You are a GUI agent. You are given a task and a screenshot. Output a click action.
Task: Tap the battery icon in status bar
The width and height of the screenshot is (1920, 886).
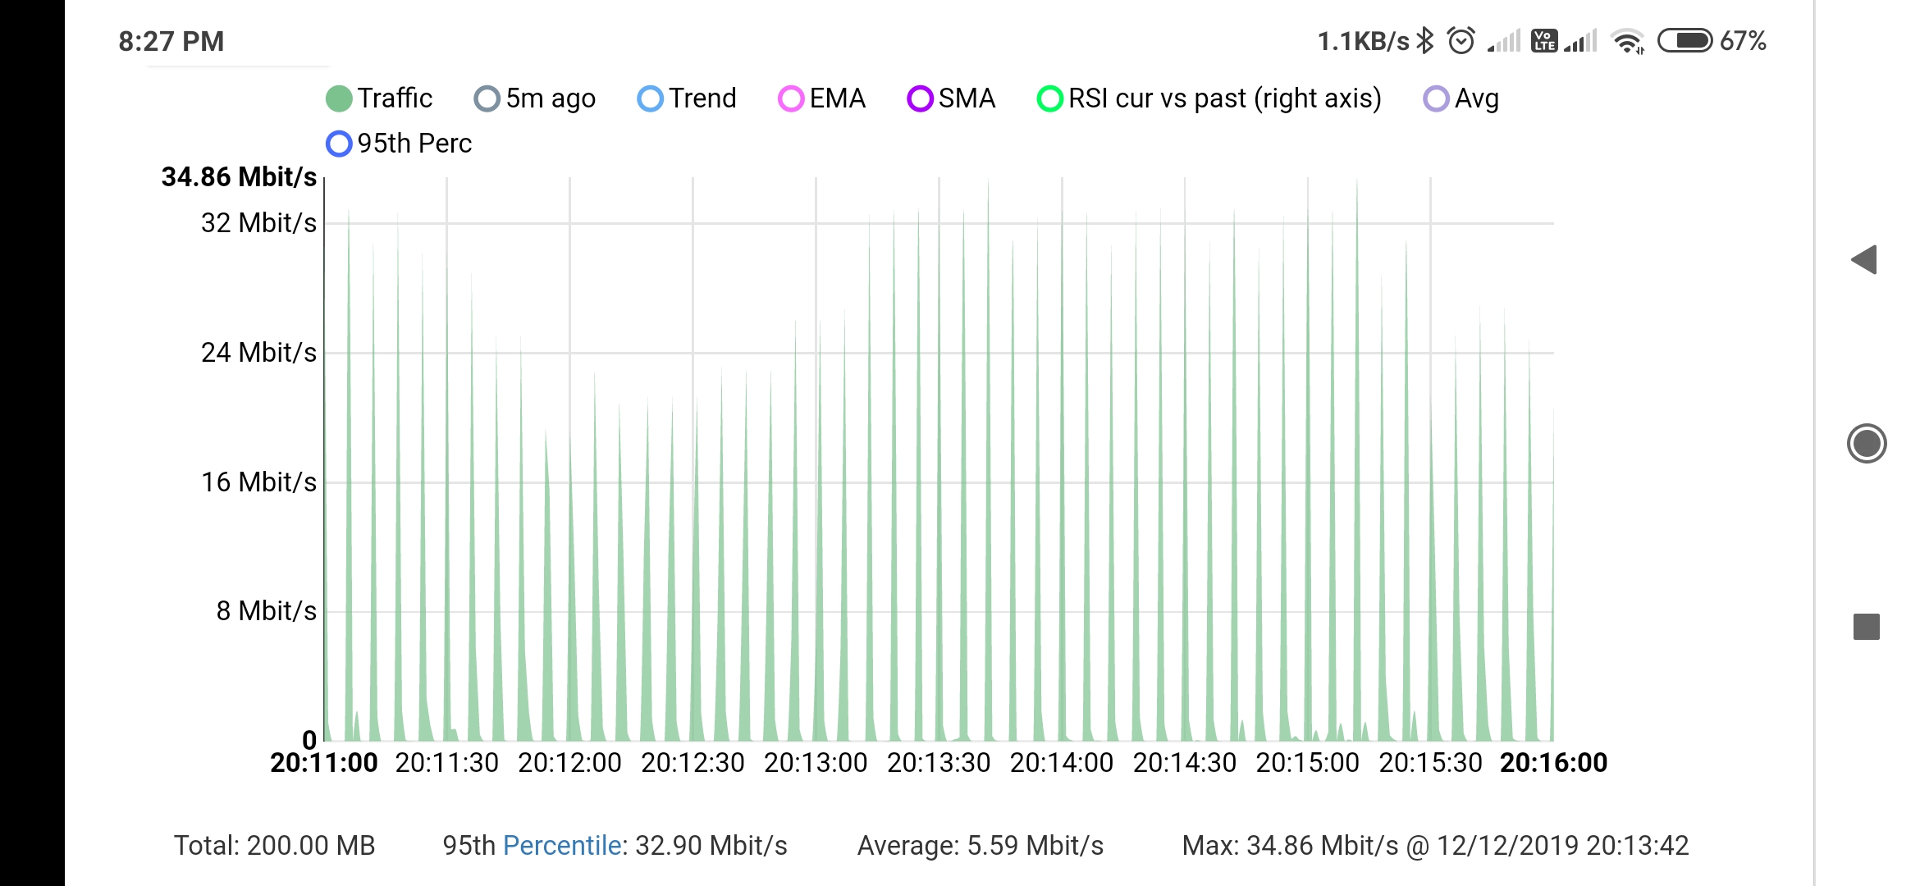coord(1685,40)
